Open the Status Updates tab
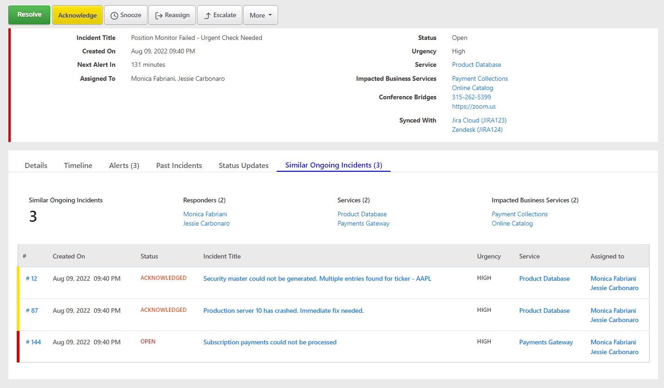This screenshot has width=664, height=388. point(244,165)
